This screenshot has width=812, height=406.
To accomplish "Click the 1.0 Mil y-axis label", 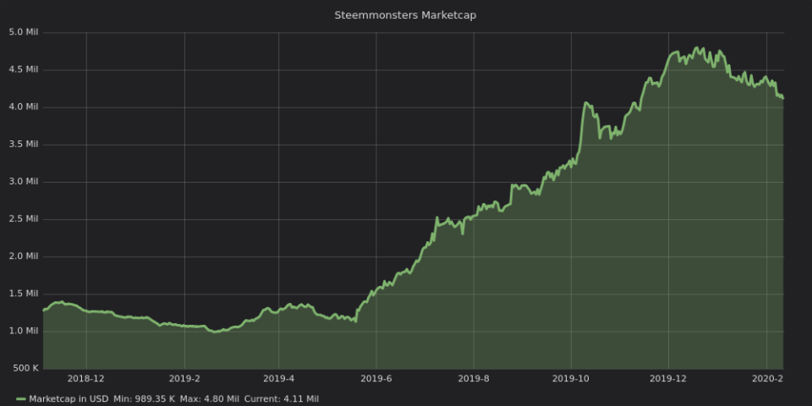I will [24, 331].
